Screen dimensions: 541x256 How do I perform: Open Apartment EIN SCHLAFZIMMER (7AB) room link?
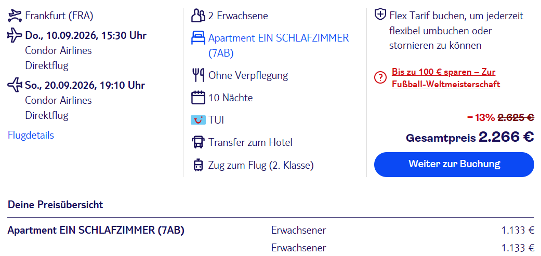279,46
